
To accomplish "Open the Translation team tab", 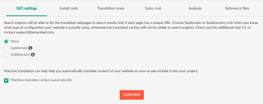I will coord(111,8).
